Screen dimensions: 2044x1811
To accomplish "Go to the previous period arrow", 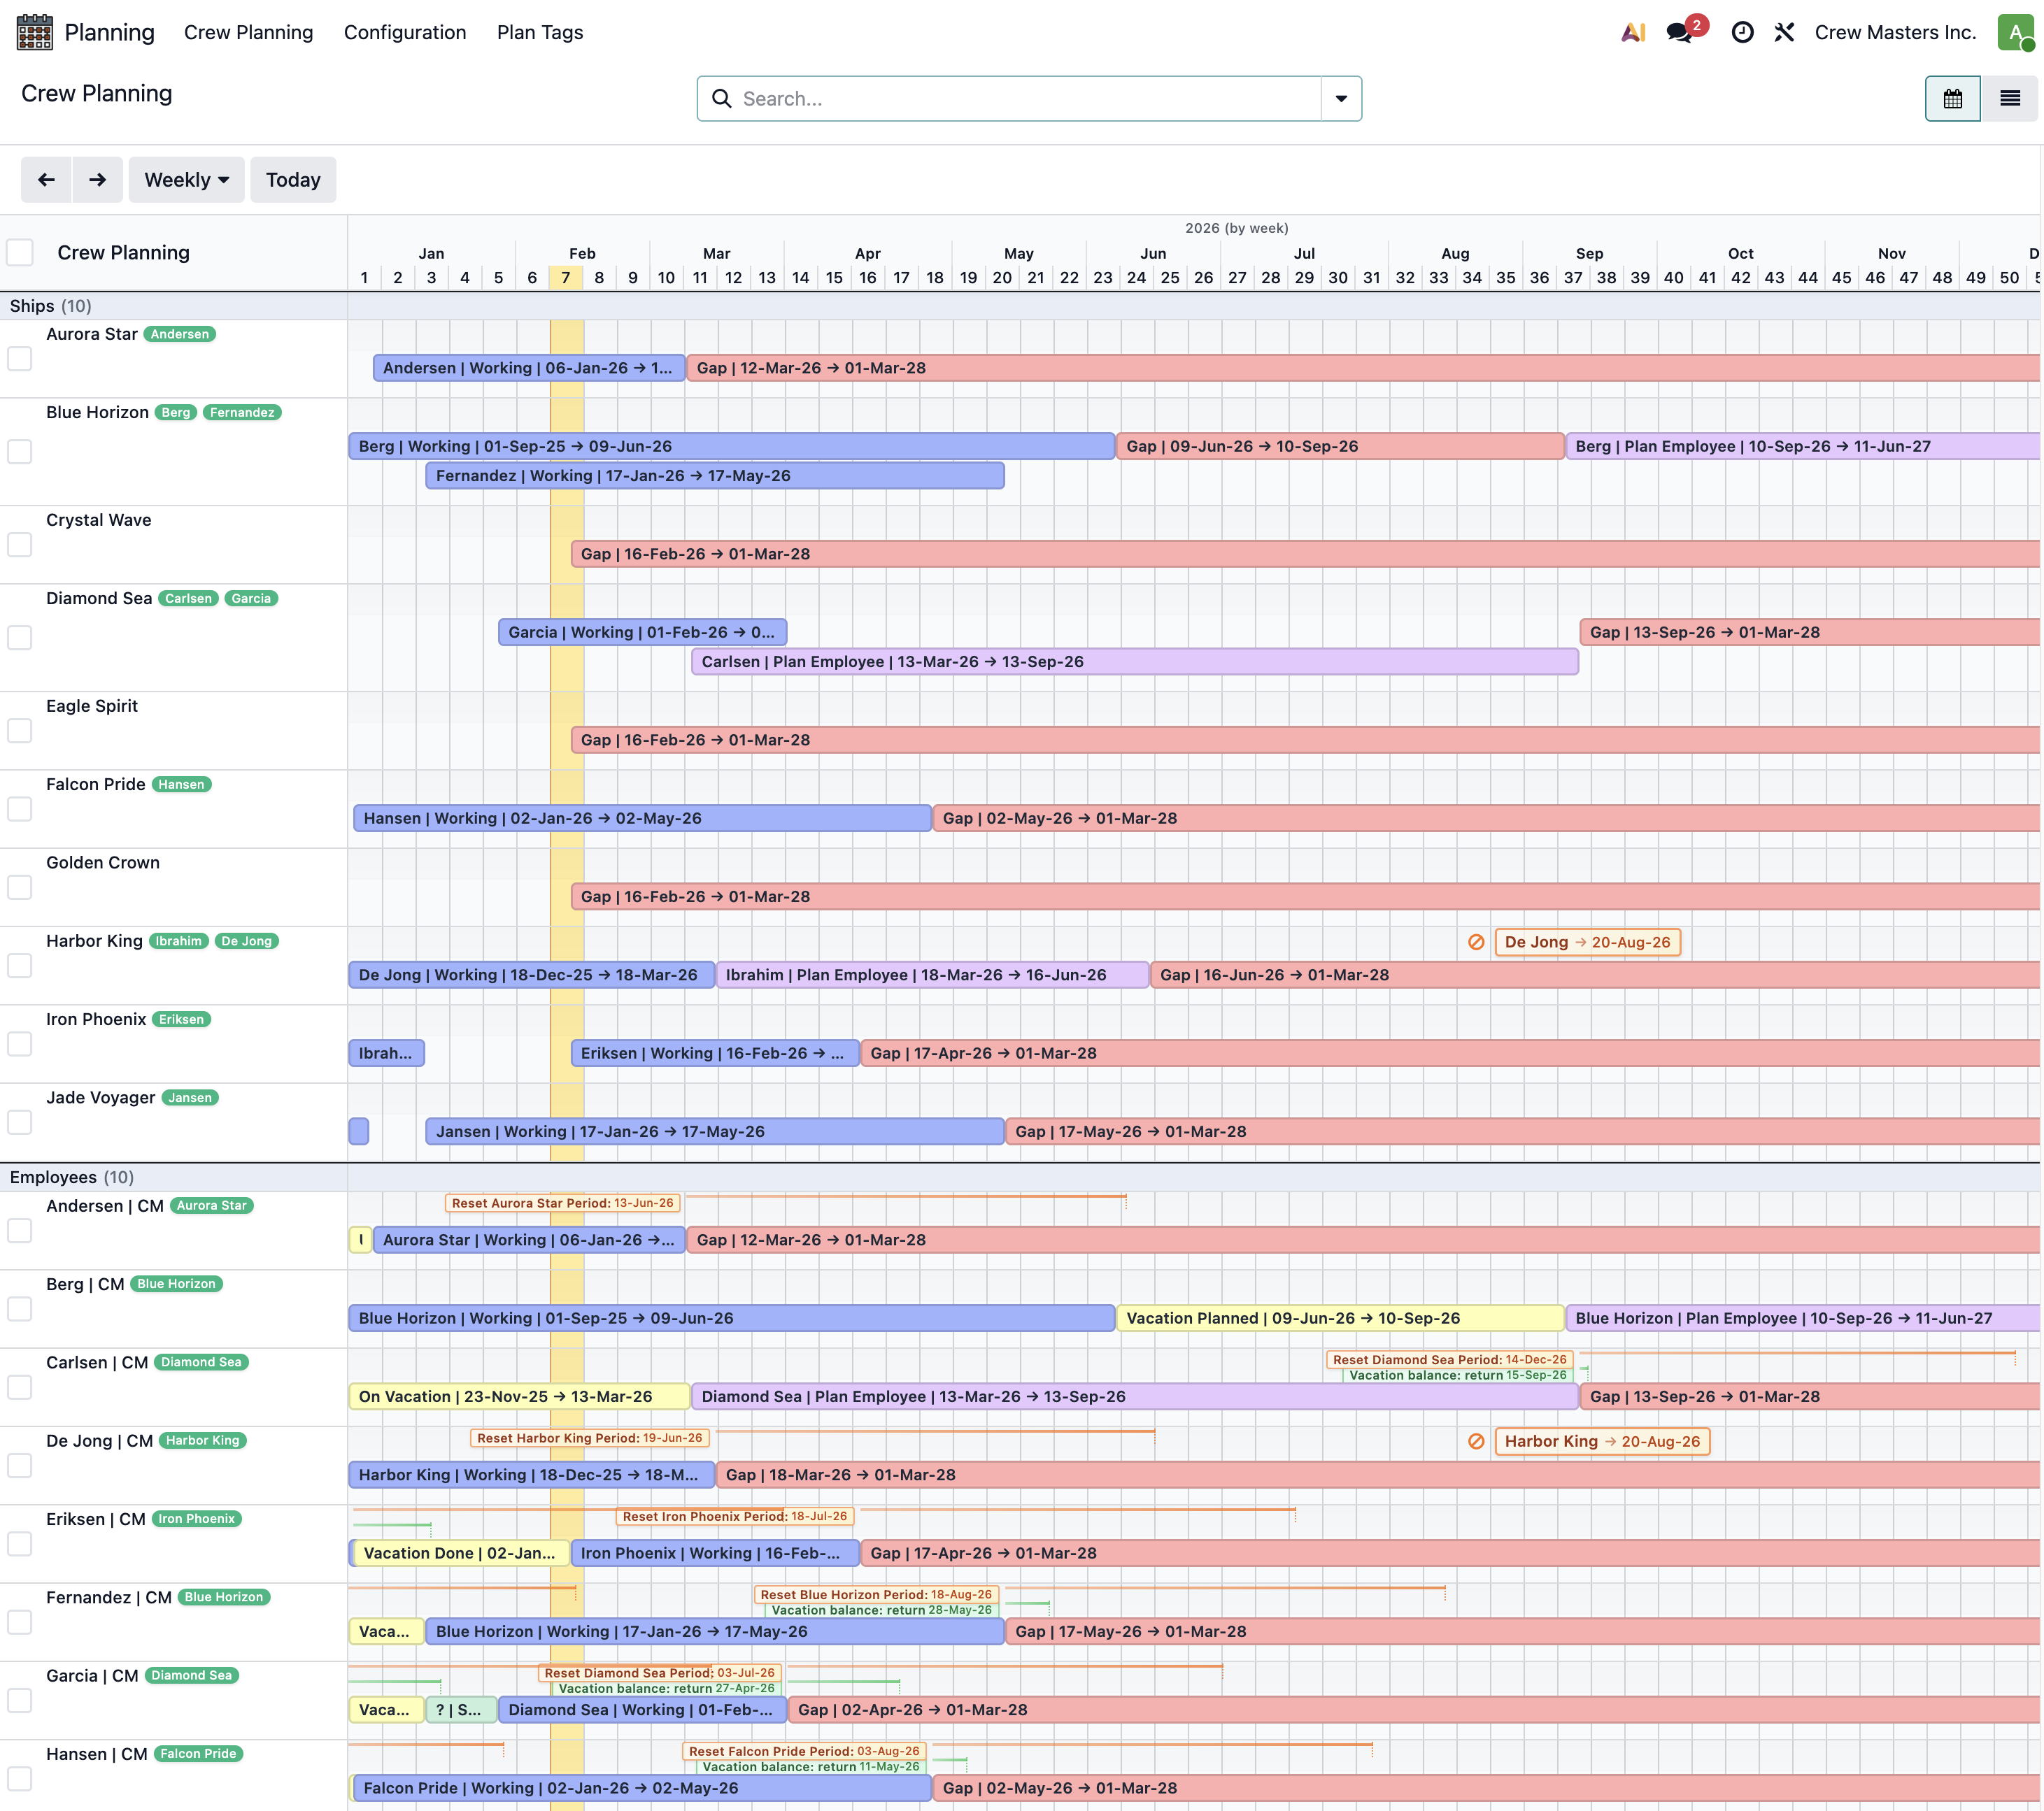I will pos(46,180).
